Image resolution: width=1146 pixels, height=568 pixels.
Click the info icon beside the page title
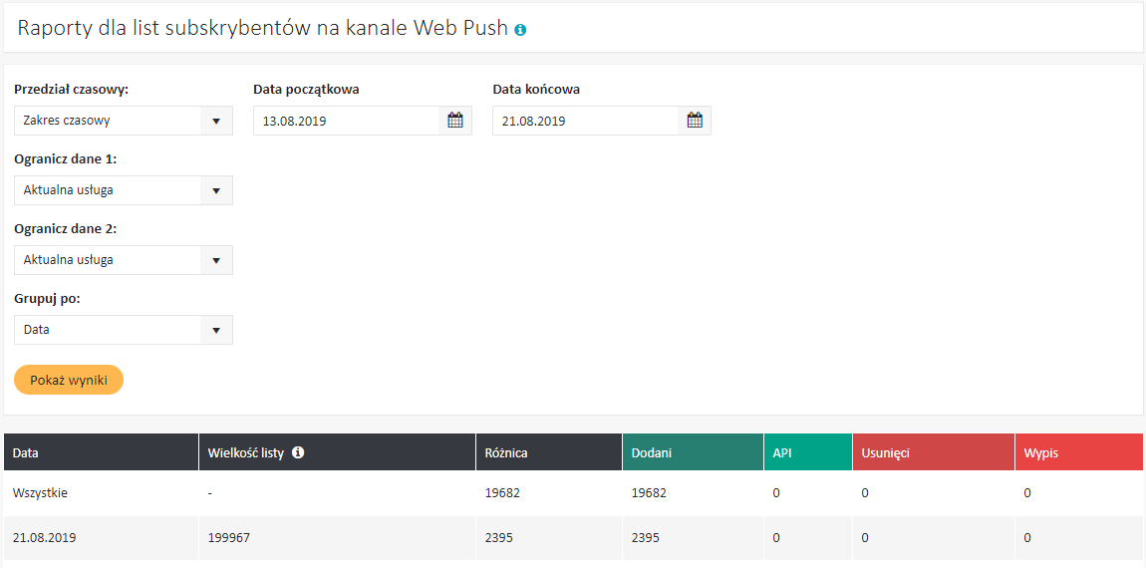click(520, 30)
